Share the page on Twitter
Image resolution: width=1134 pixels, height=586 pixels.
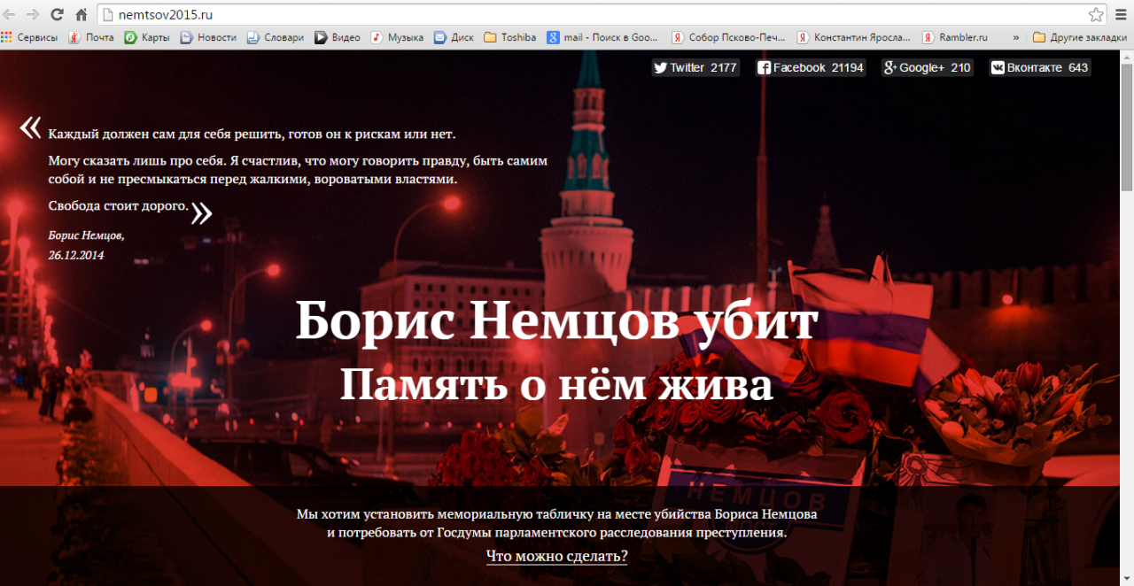(x=695, y=67)
